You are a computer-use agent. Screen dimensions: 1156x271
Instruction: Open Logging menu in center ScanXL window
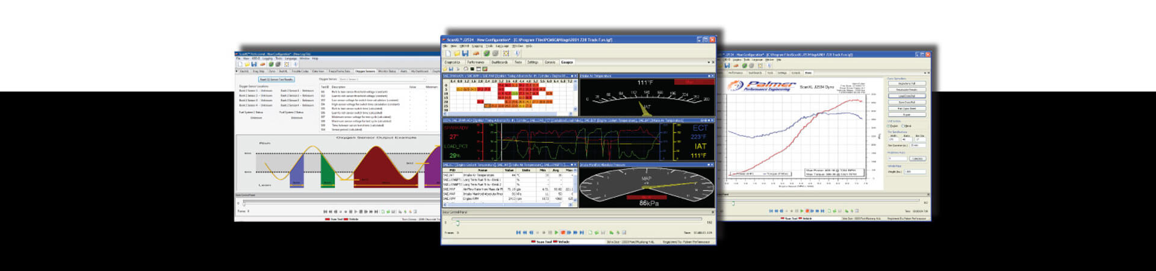[477, 46]
